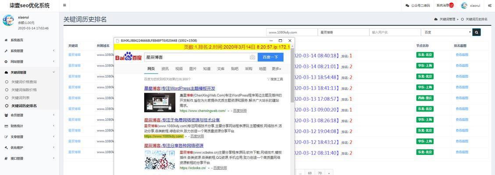
Task: Open the settings gears icon at top right
Action: click(x=489, y=5)
